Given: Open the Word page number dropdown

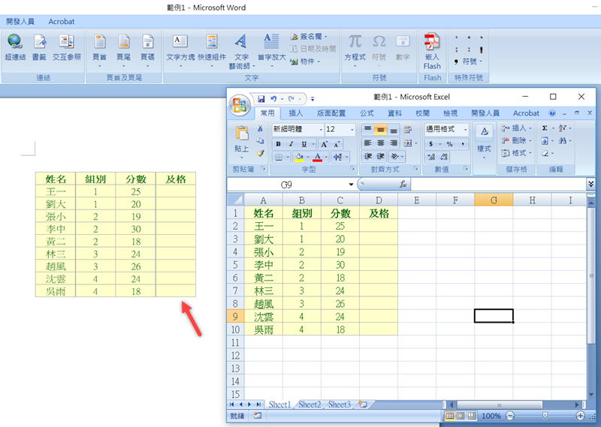Looking at the screenshot, I should [147, 51].
